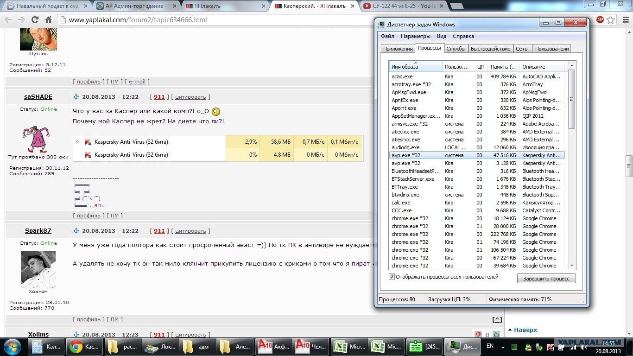
Task: Click the browser Forward arrow
Action: click(21, 20)
